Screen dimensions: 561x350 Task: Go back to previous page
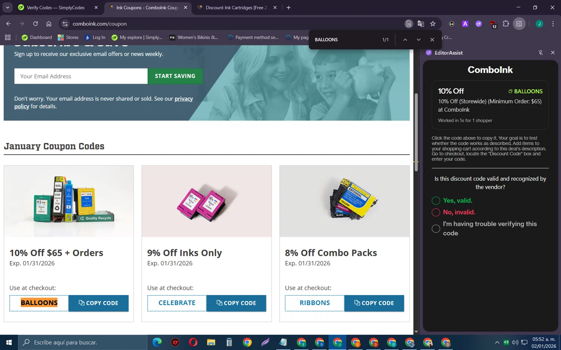8,24
